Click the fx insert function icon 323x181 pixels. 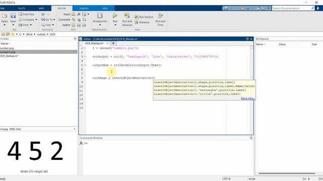click(x=79, y=15)
